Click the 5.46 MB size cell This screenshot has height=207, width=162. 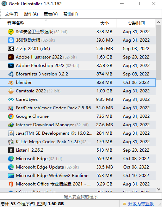(104, 49)
